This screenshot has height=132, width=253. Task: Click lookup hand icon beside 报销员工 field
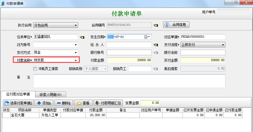[x=156, y=69]
